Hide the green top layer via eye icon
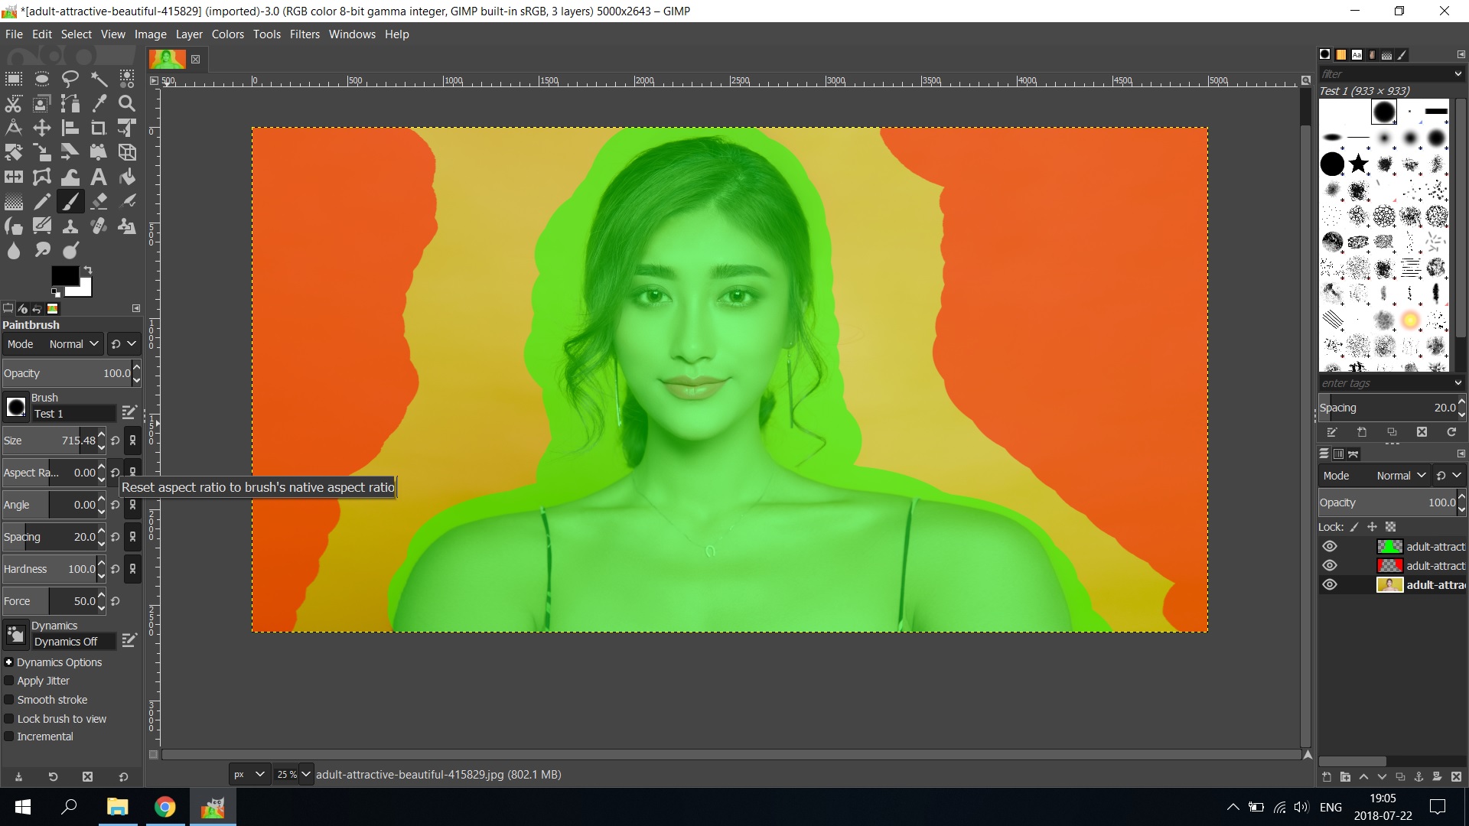The width and height of the screenshot is (1469, 826). tap(1330, 546)
